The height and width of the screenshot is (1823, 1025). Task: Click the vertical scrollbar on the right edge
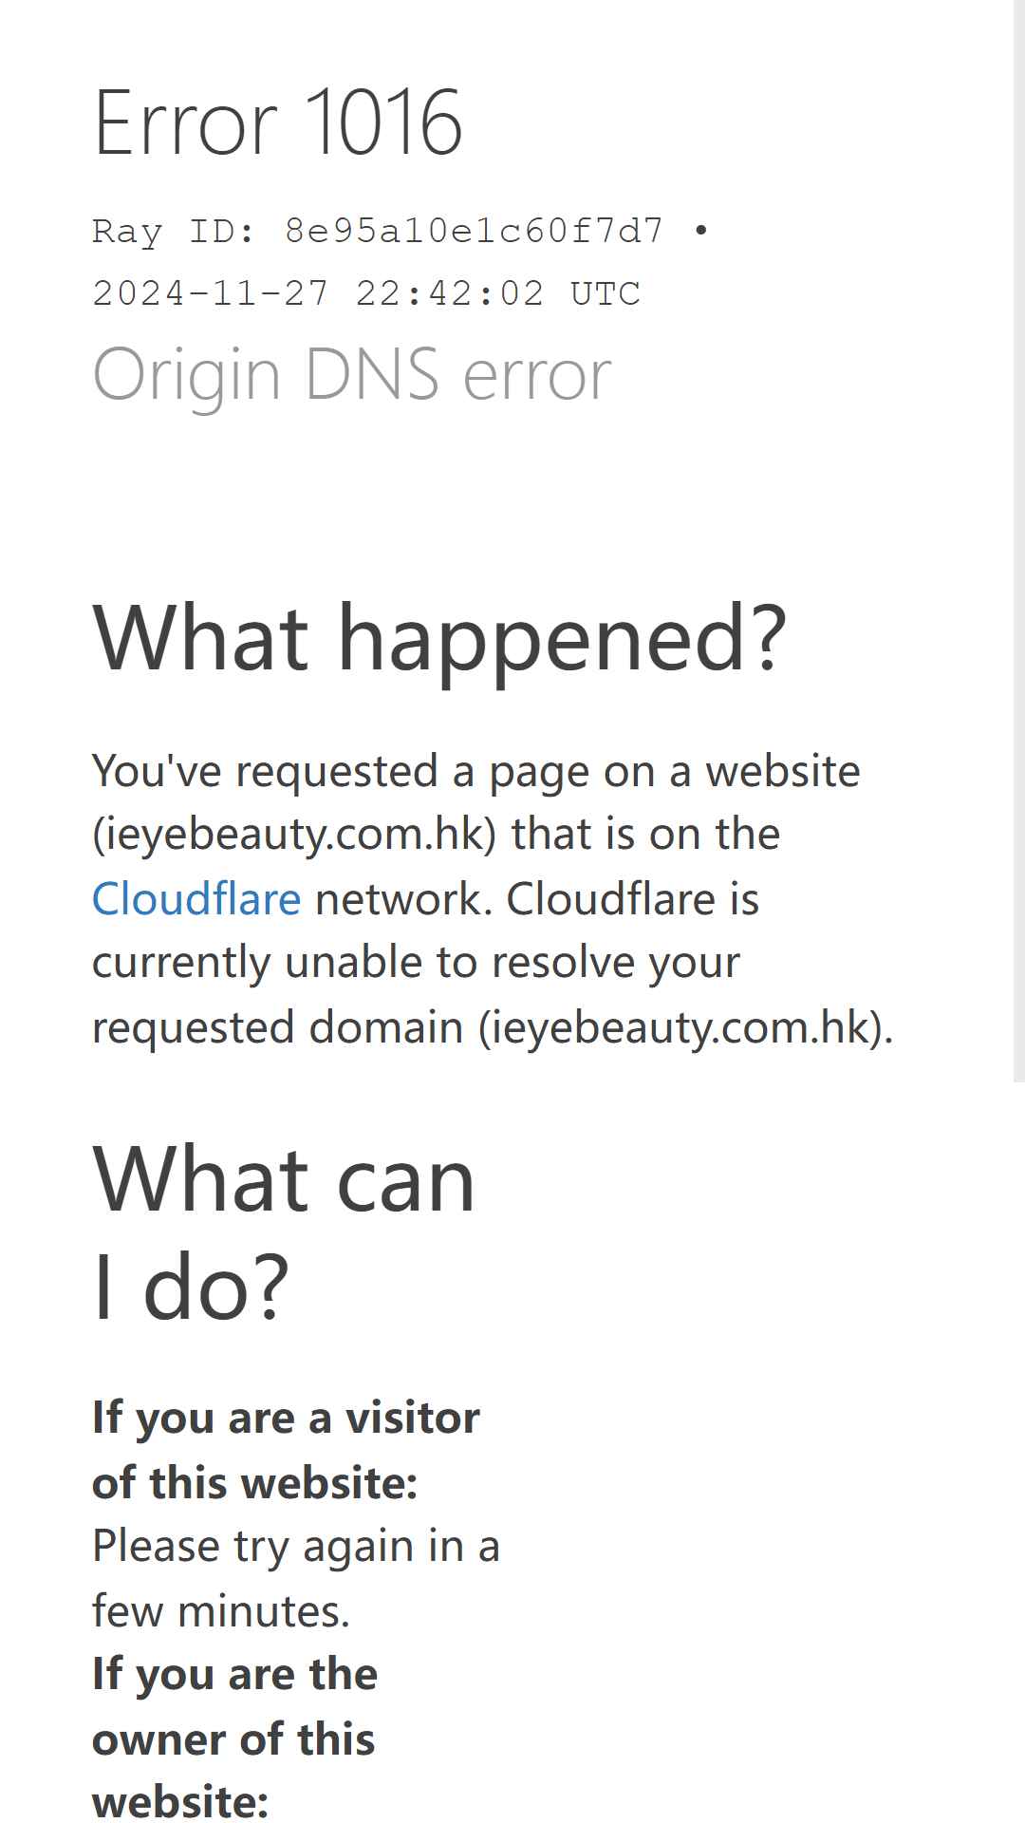tap(1018, 541)
